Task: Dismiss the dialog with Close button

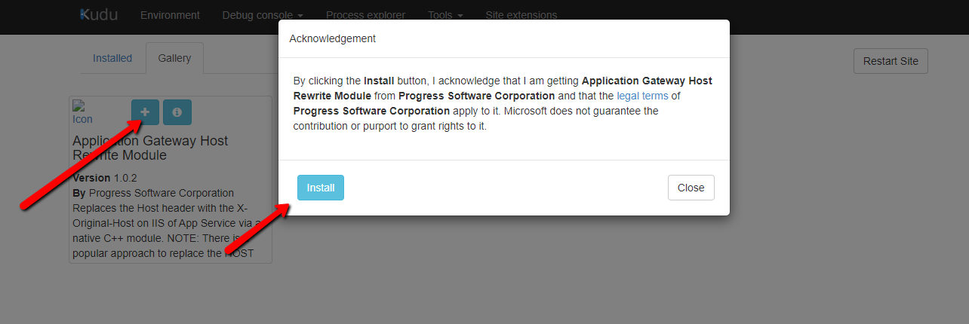Action: 691,188
